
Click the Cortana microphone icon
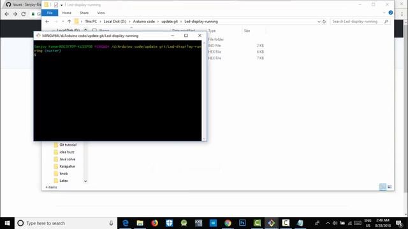(x=111, y=223)
